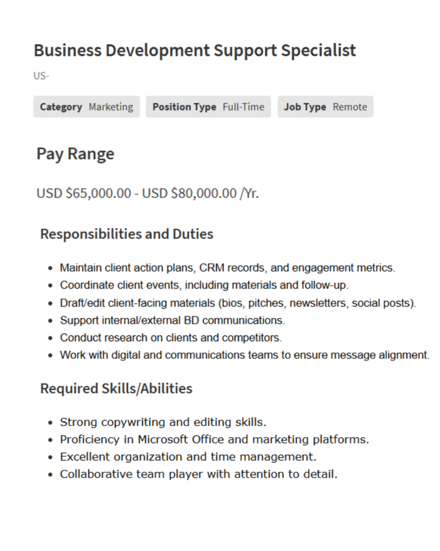Click the digital and communications teams bullet

(x=244, y=355)
